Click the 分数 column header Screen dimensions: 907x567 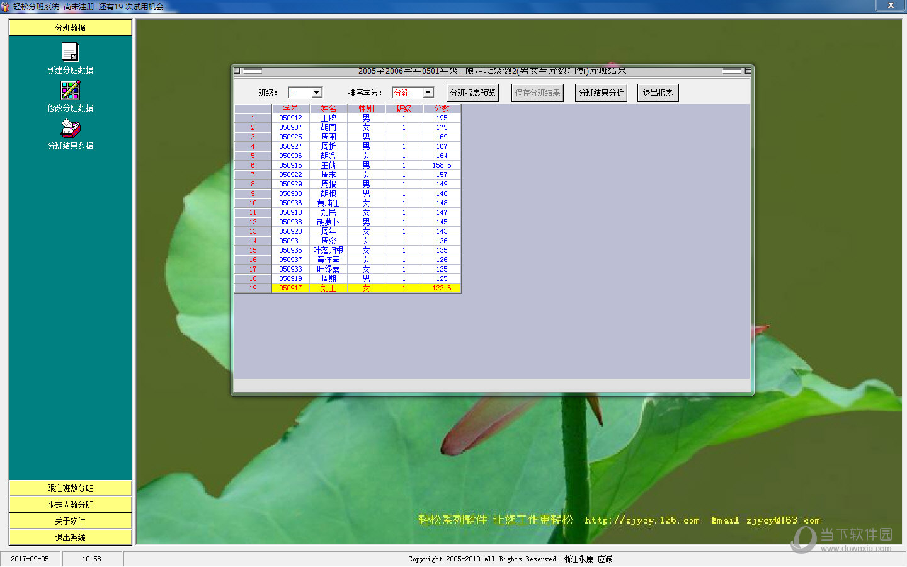[x=442, y=108]
